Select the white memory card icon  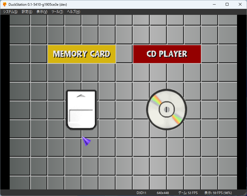[x=81, y=110]
